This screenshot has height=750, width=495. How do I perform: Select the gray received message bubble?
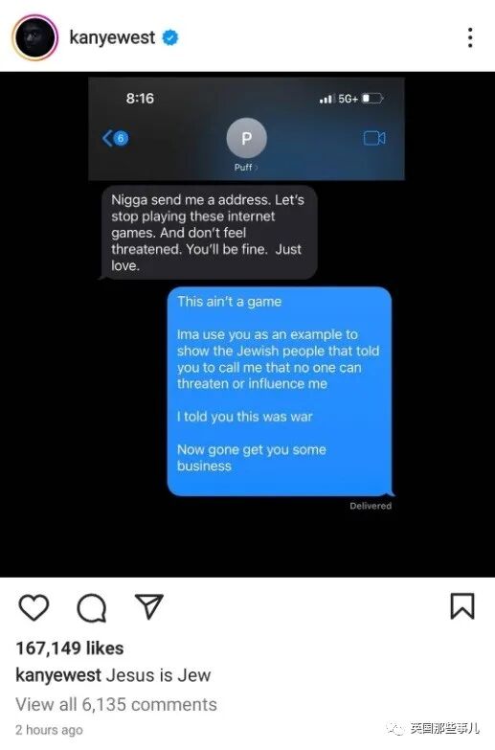tap(208, 233)
